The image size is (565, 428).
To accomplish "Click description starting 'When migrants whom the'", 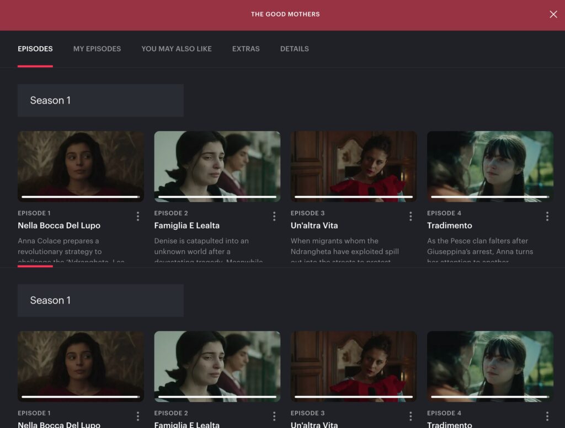I will (345, 251).
